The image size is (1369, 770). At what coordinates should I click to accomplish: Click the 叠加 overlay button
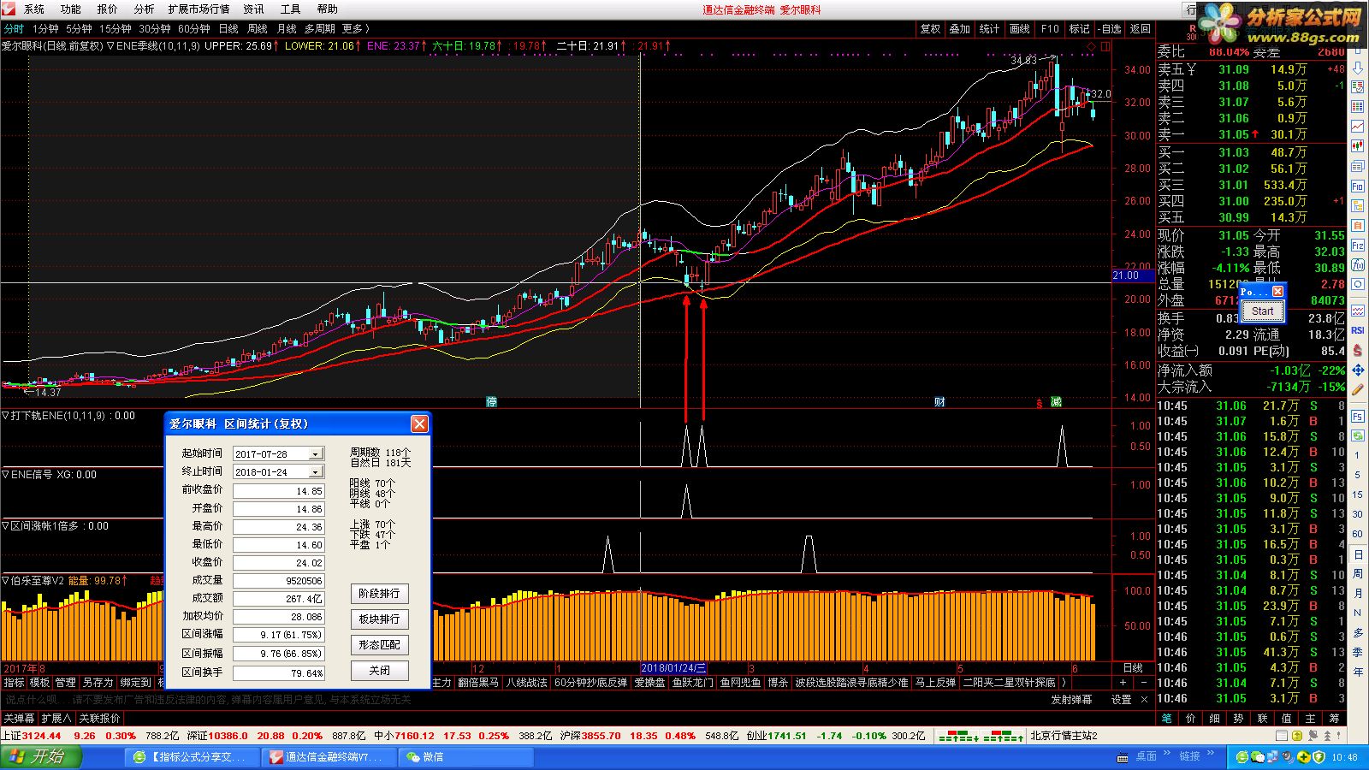click(960, 29)
